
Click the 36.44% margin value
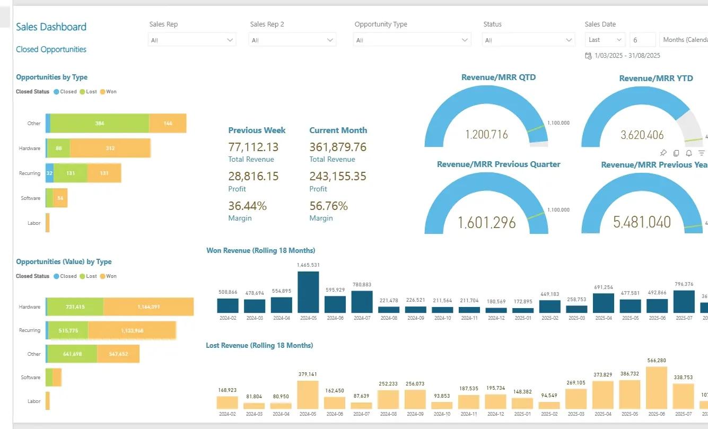tap(248, 206)
